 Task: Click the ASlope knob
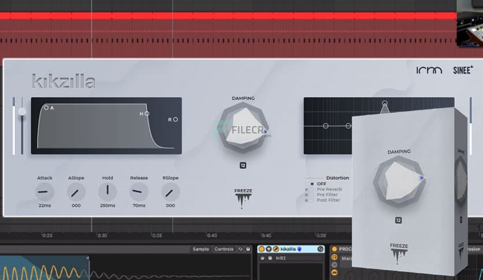(x=76, y=191)
